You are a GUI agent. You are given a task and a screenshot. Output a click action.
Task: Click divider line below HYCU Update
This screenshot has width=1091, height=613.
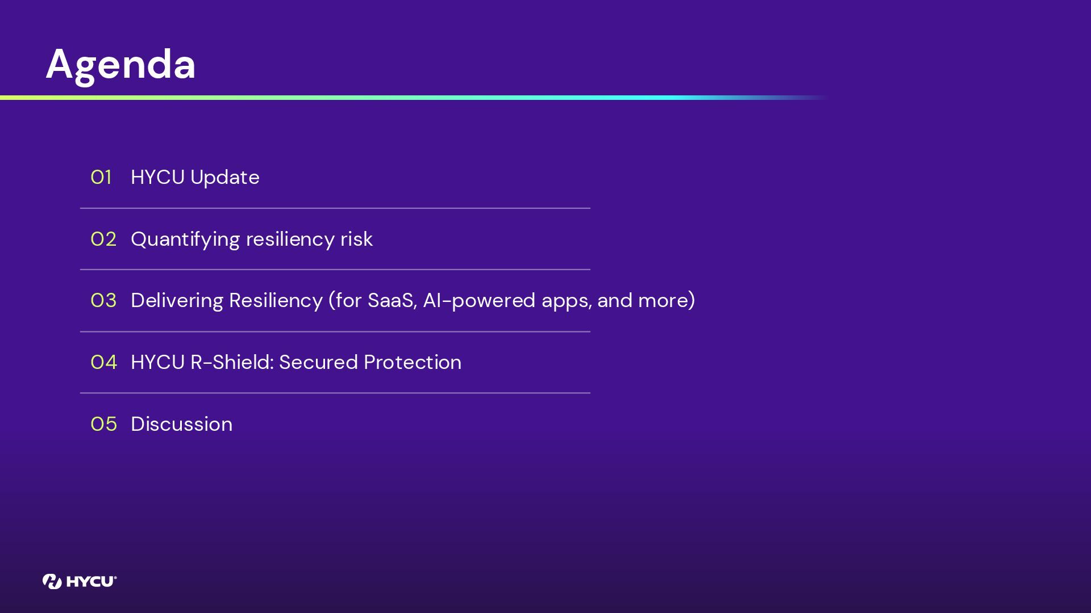tap(335, 208)
